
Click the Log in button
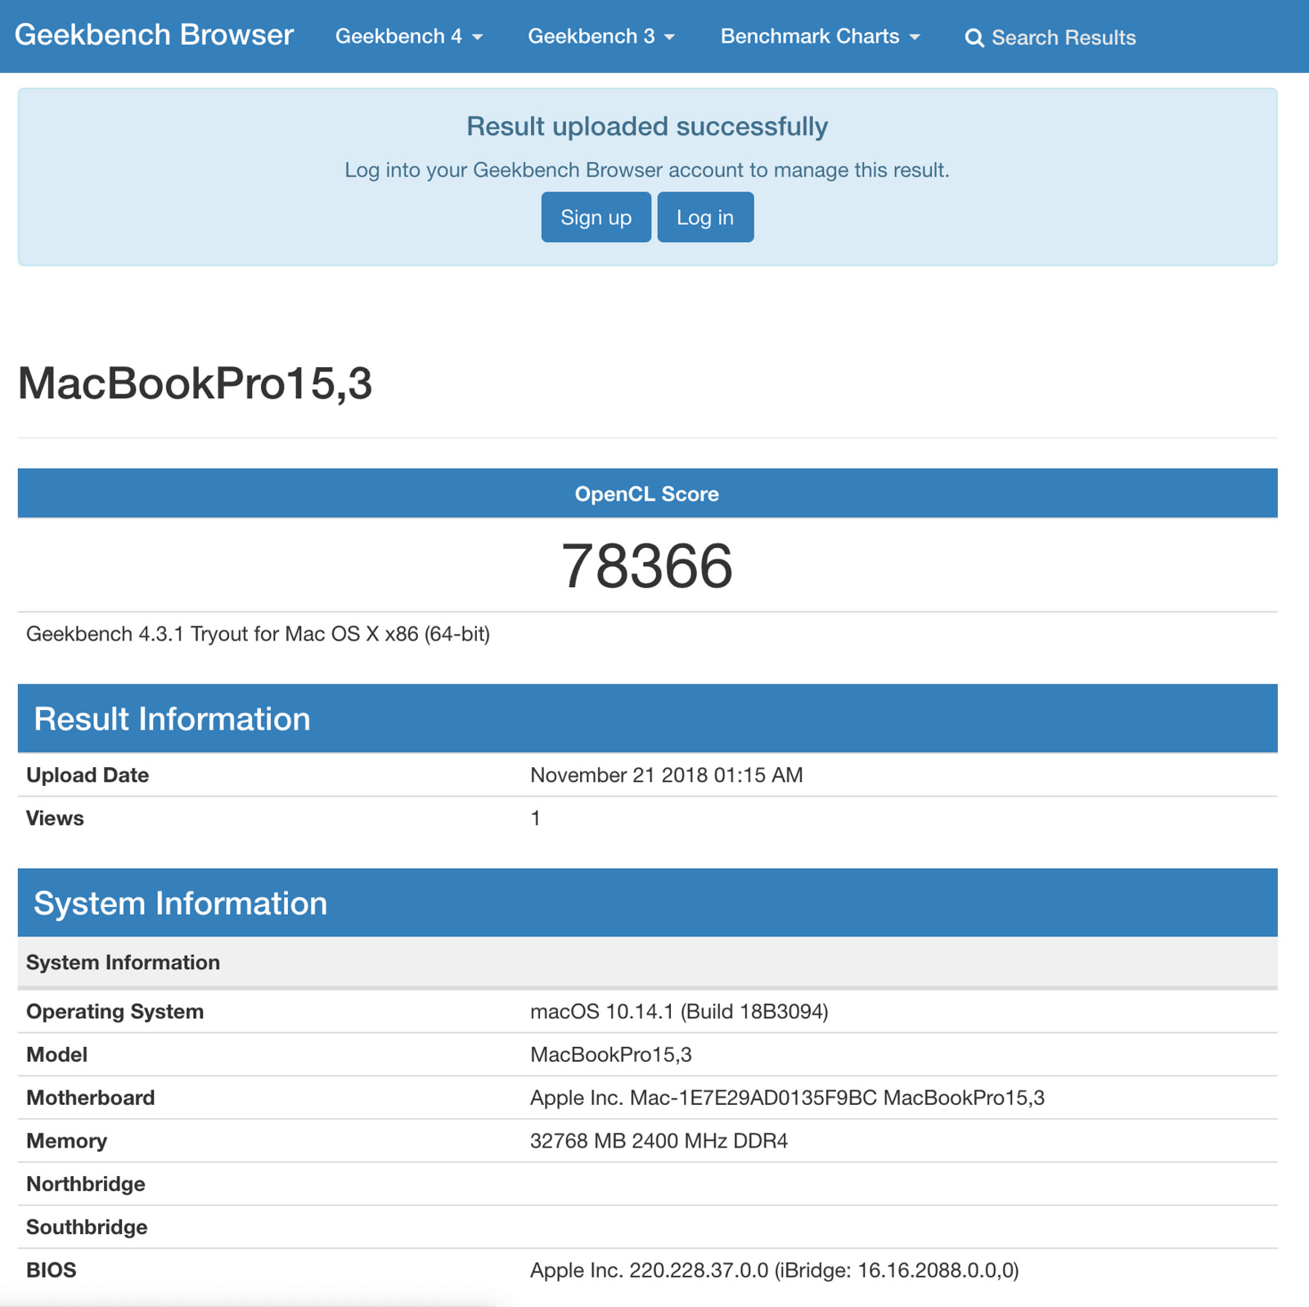705,218
